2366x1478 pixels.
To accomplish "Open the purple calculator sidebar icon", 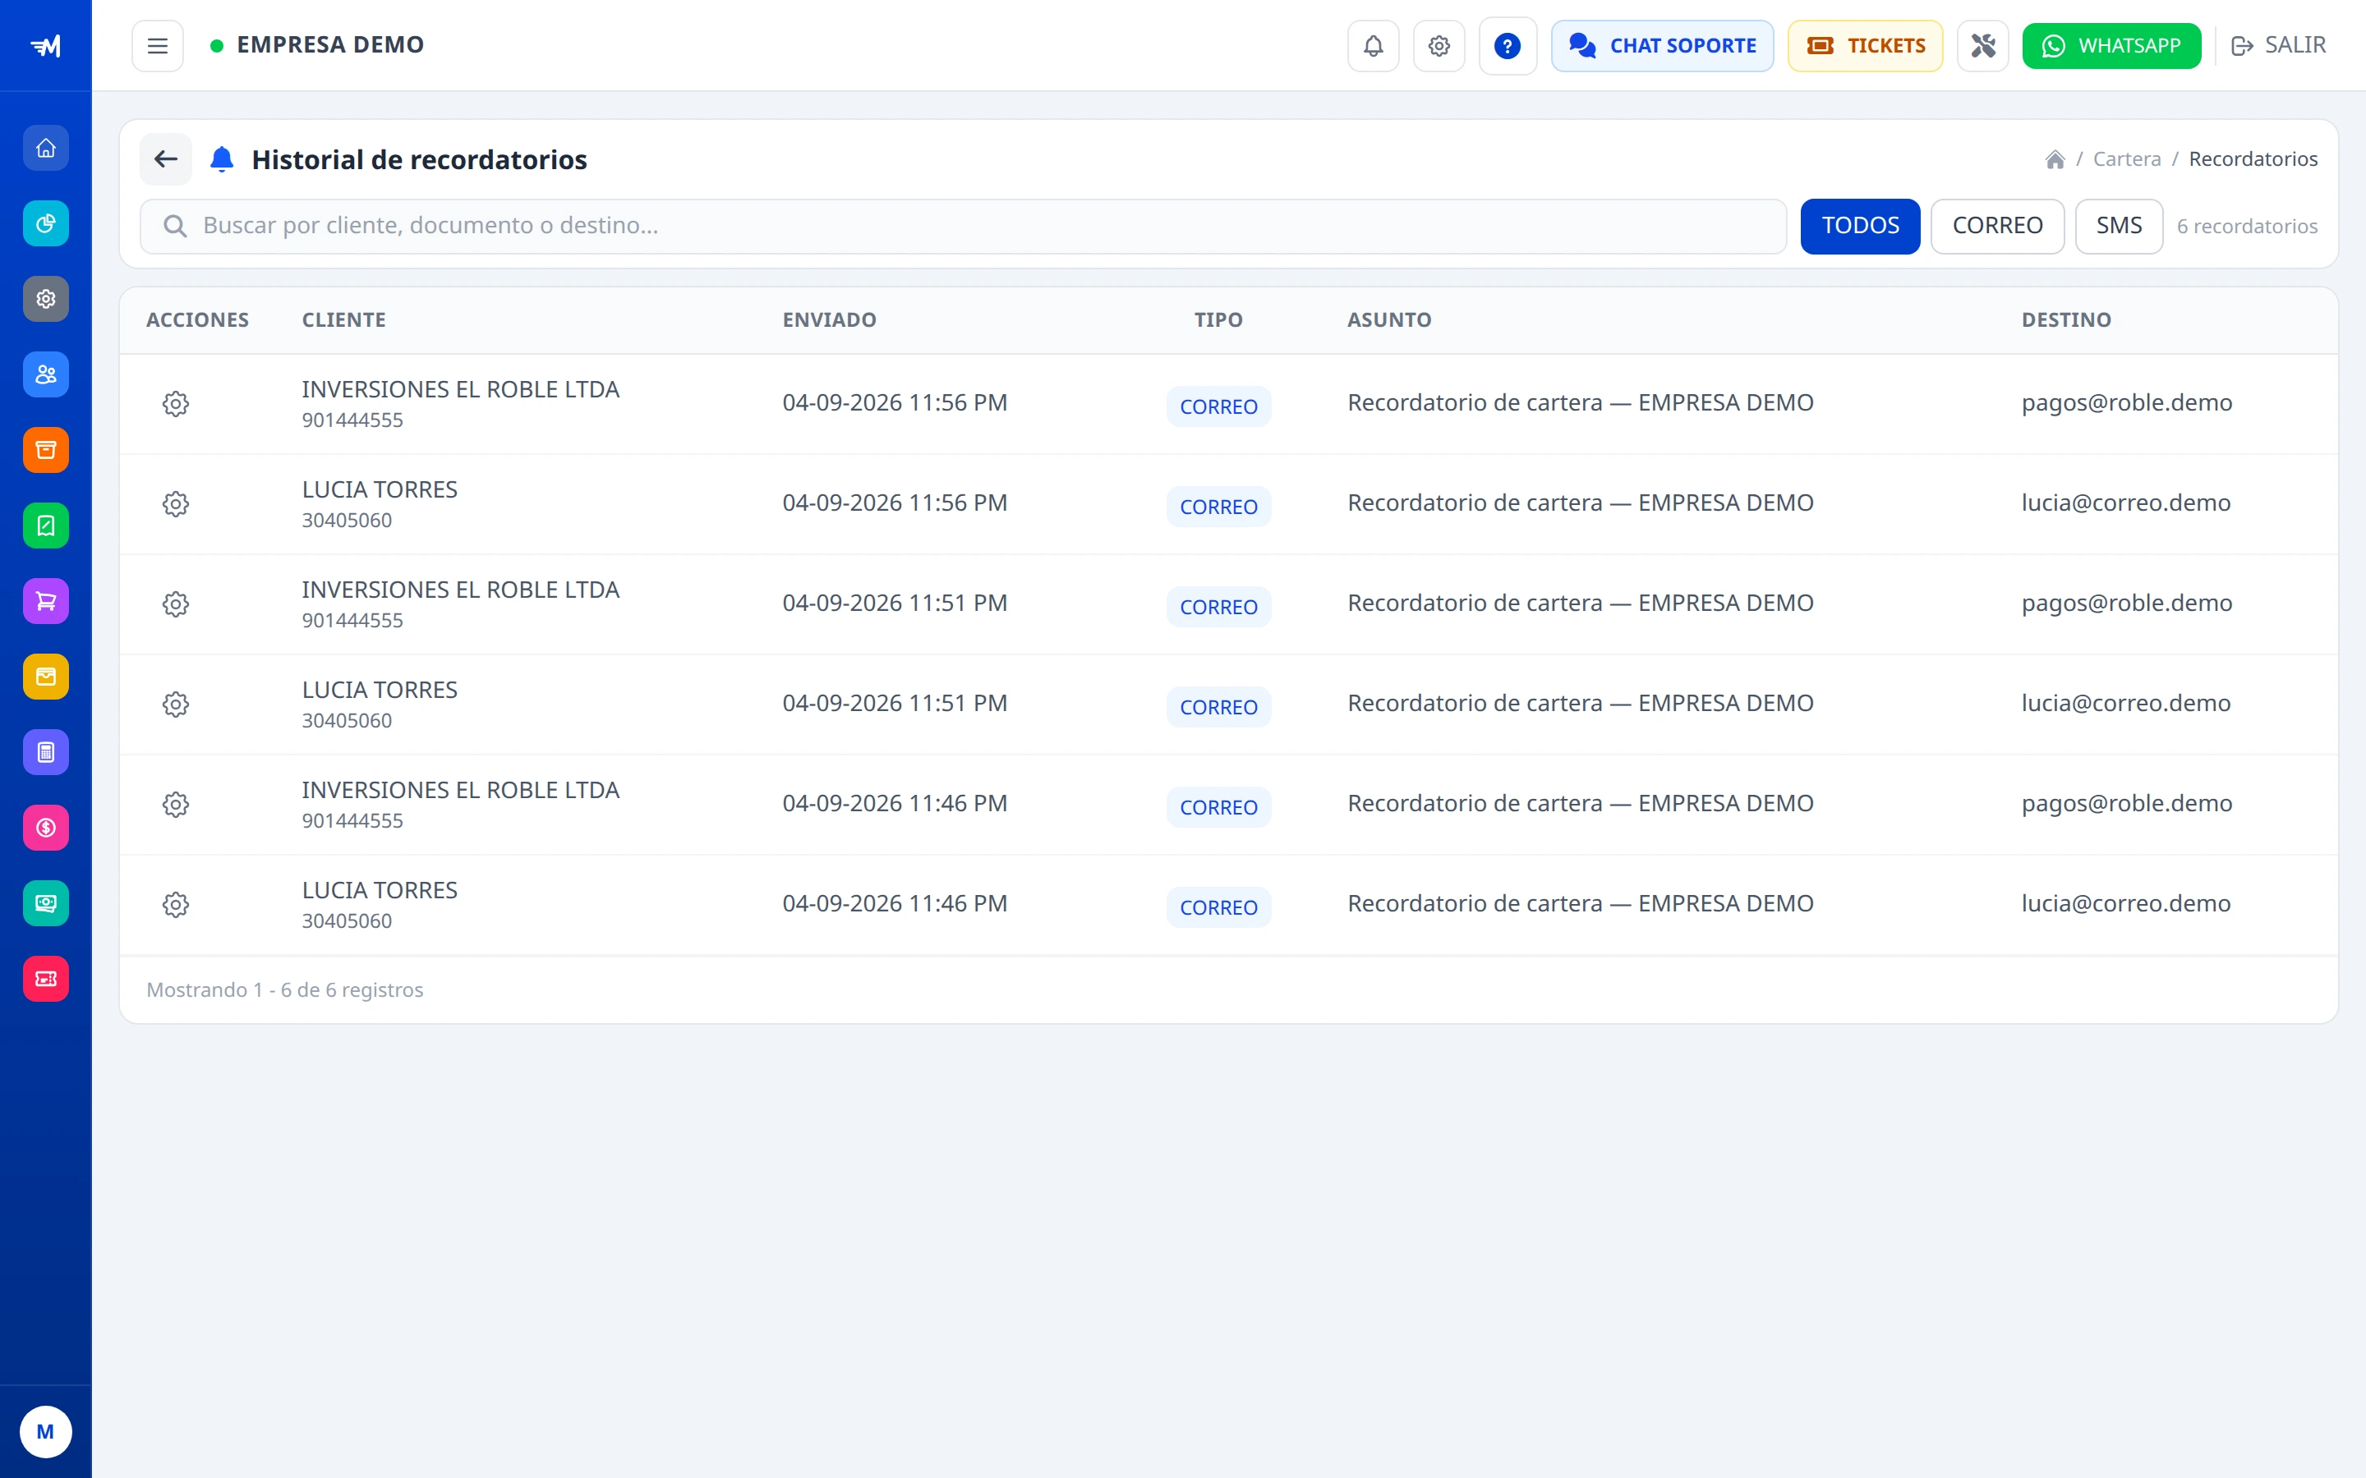I will pos(46,753).
